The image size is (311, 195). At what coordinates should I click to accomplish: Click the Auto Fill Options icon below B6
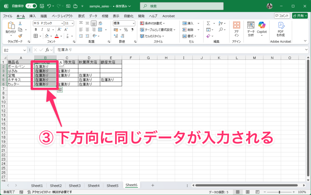click(60, 89)
